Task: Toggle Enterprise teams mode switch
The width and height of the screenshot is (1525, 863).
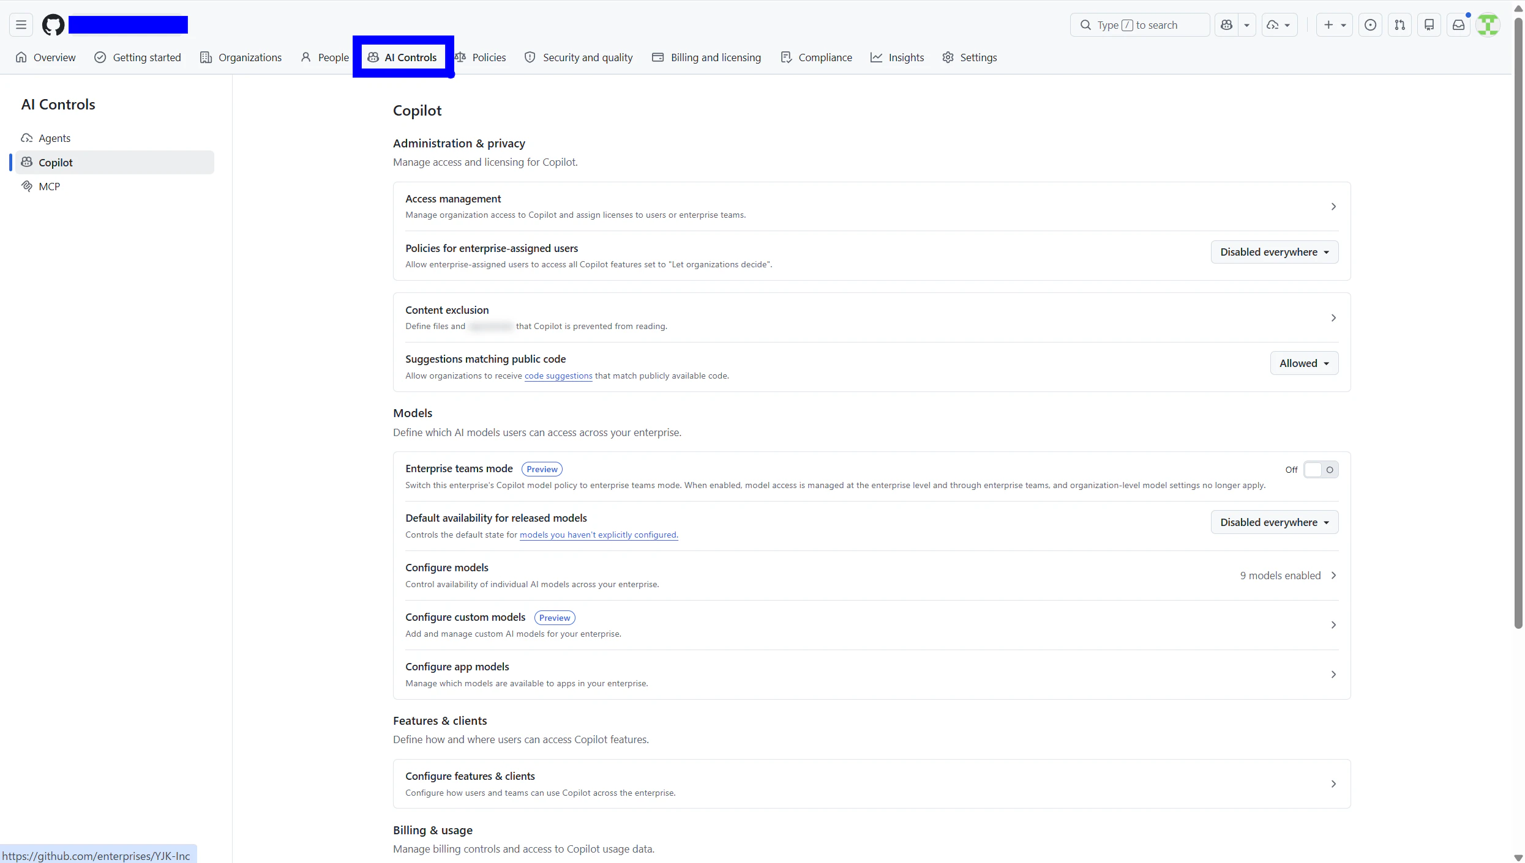Action: tap(1321, 470)
